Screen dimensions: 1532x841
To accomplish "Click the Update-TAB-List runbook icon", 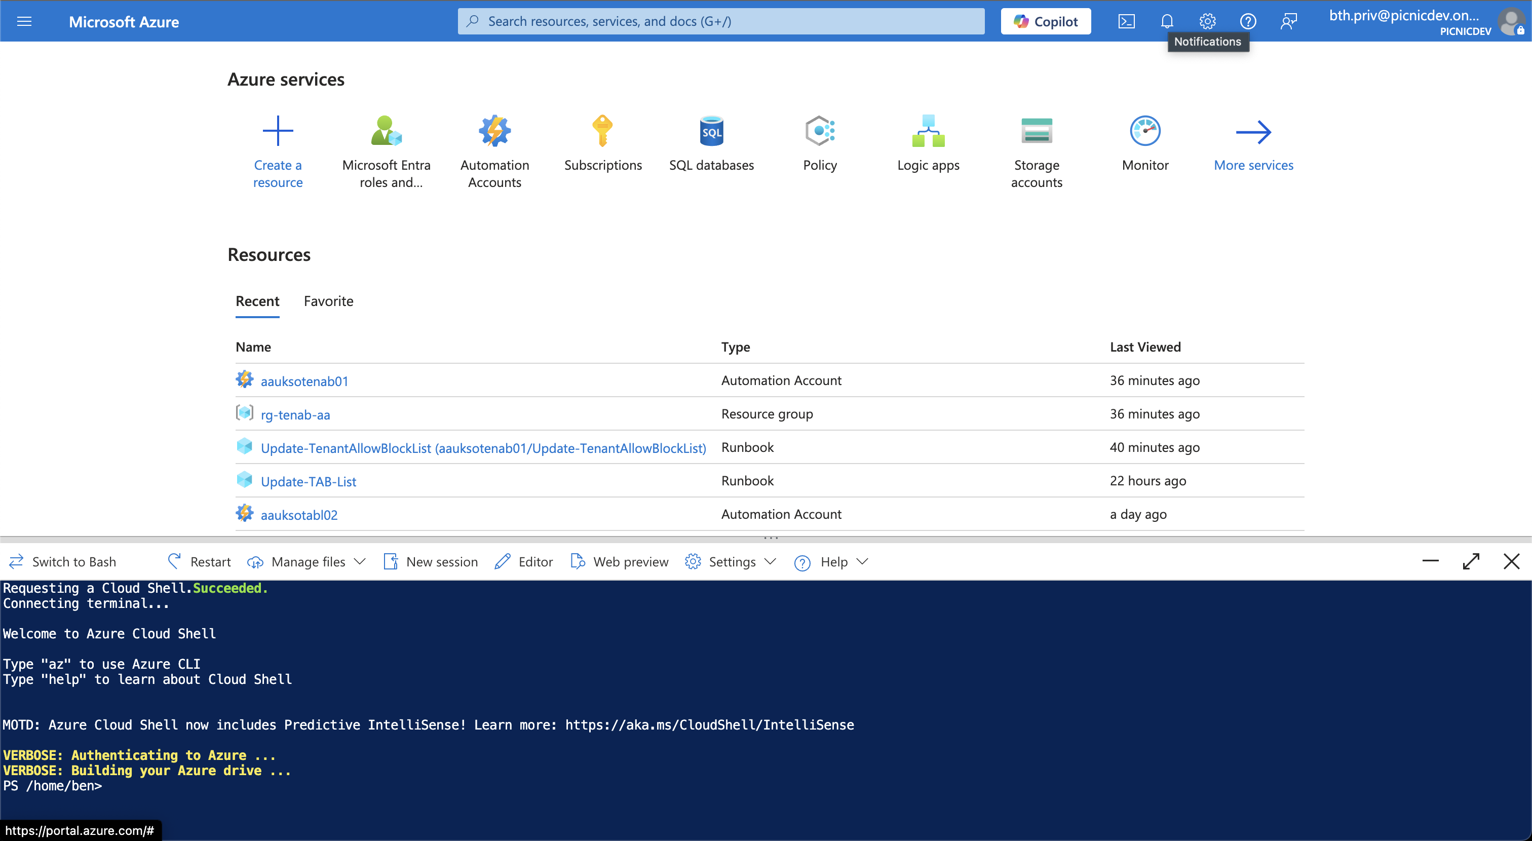I will [x=244, y=479].
